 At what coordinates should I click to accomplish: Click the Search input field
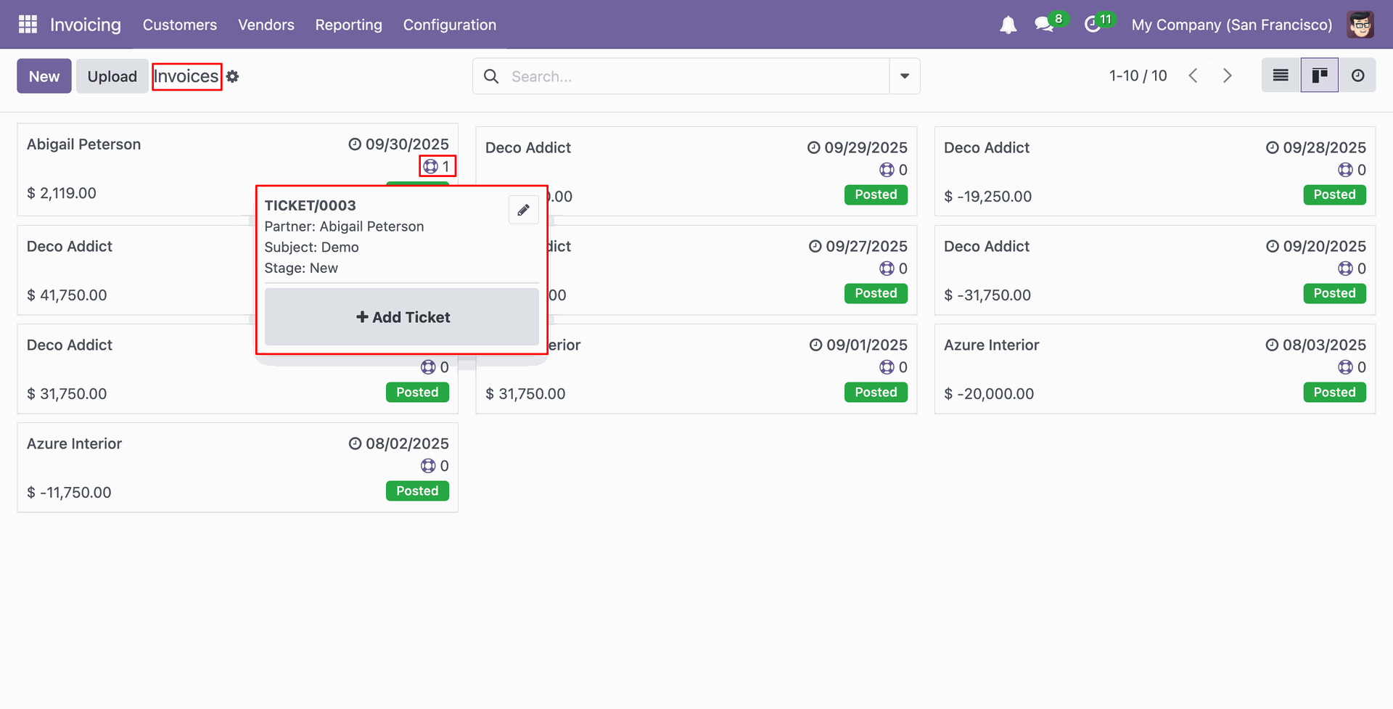[696, 76]
